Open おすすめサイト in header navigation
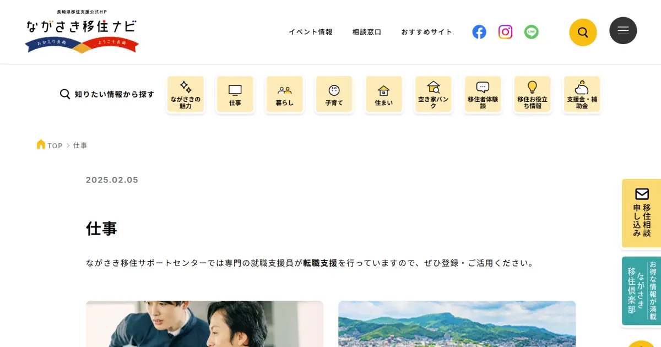The image size is (661, 347). click(427, 32)
